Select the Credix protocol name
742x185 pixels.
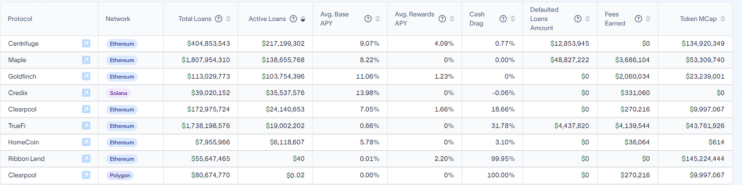click(18, 93)
